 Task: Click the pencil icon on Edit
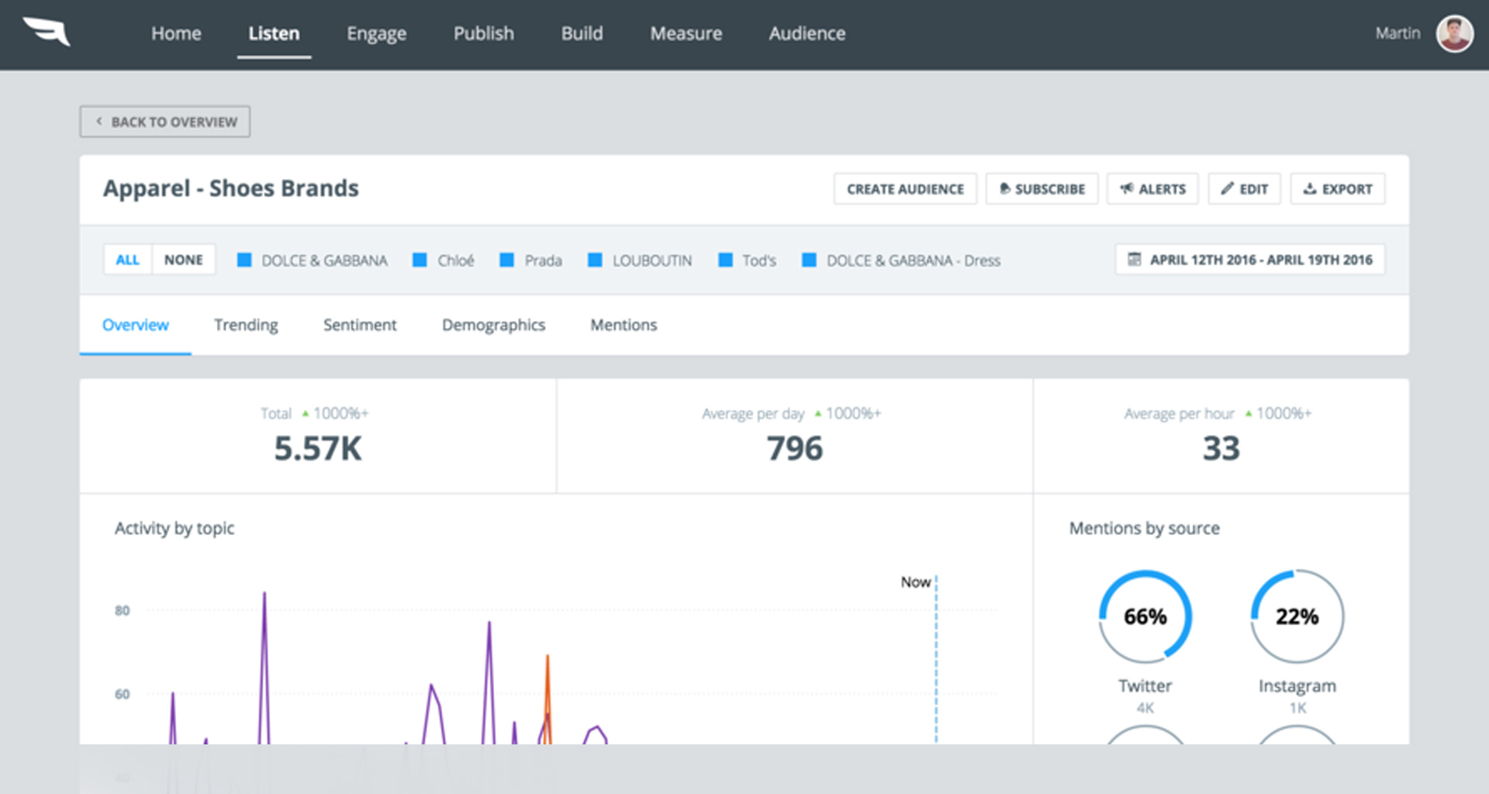(1227, 188)
